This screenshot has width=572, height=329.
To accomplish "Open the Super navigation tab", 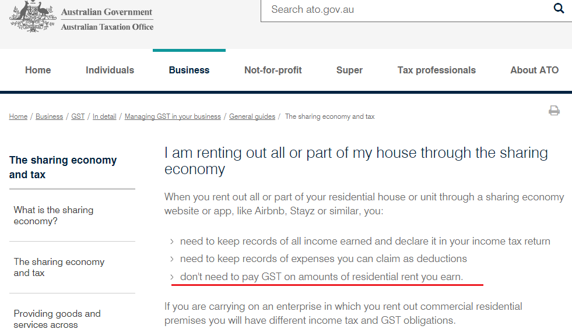I will pos(349,70).
